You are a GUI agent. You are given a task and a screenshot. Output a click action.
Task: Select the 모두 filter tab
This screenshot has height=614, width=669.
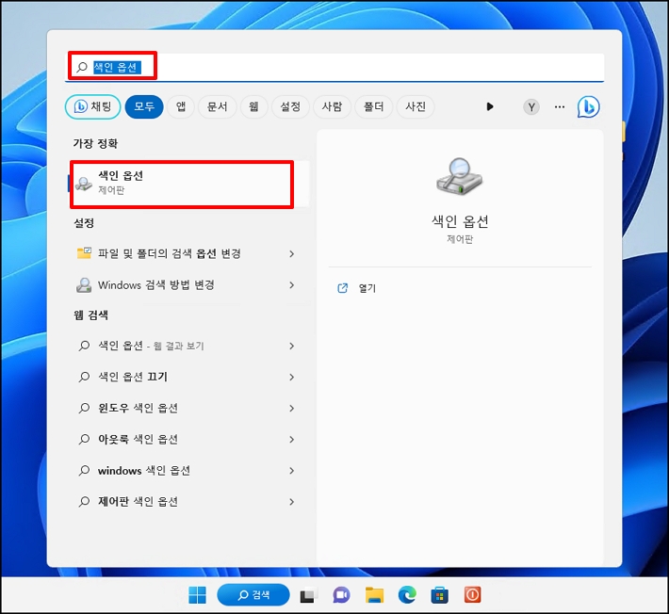pyautogui.click(x=144, y=106)
